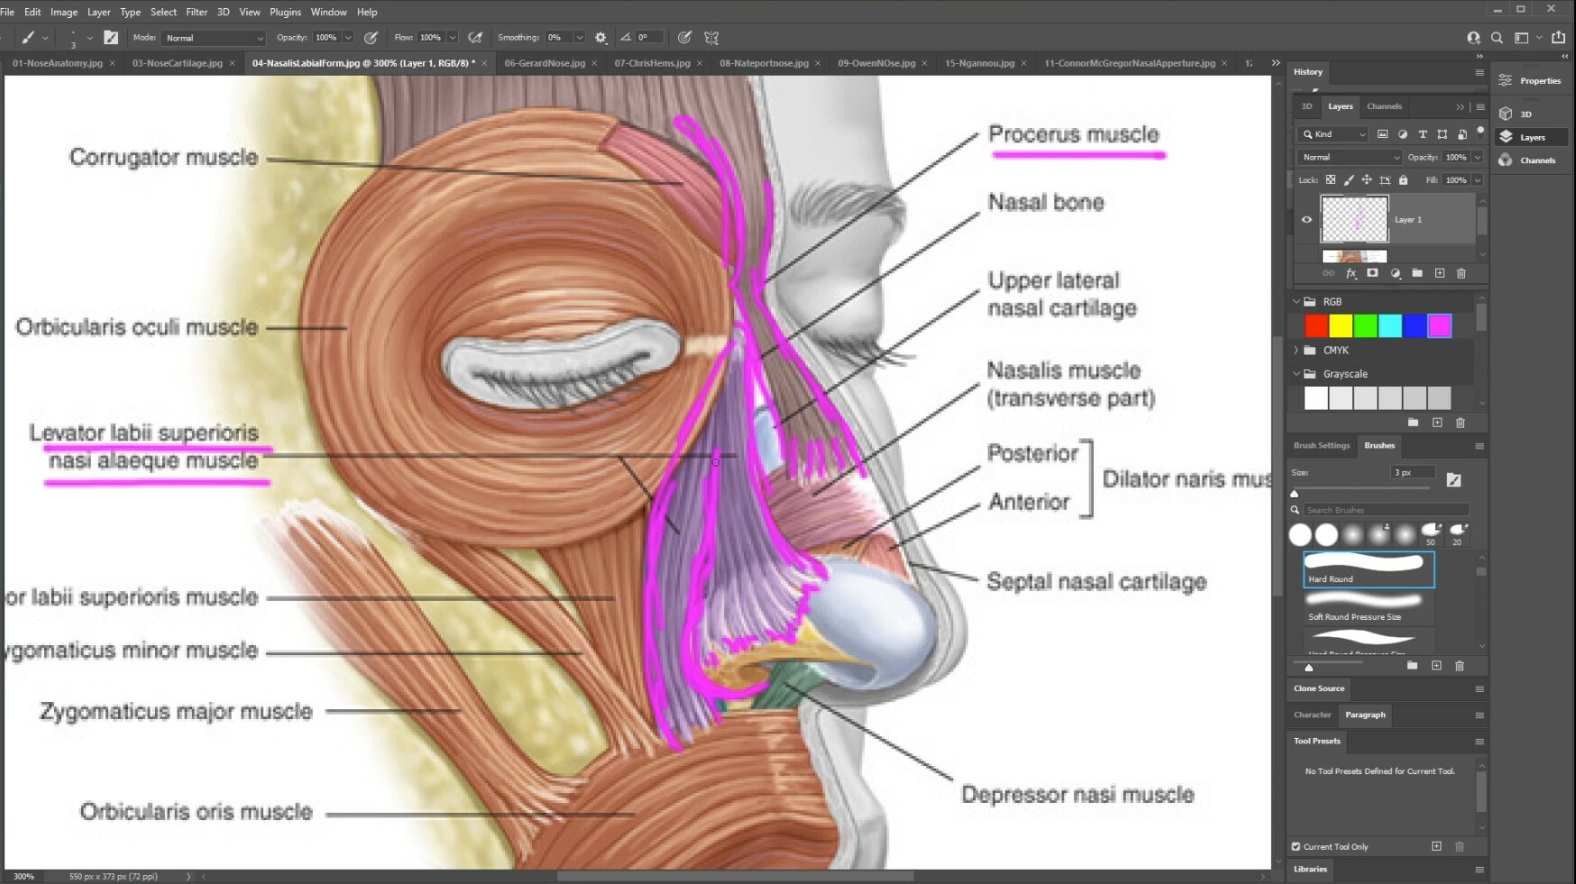
Task: Switch to the Channels tab in Layers panel
Action: (x=1384, y=106)
